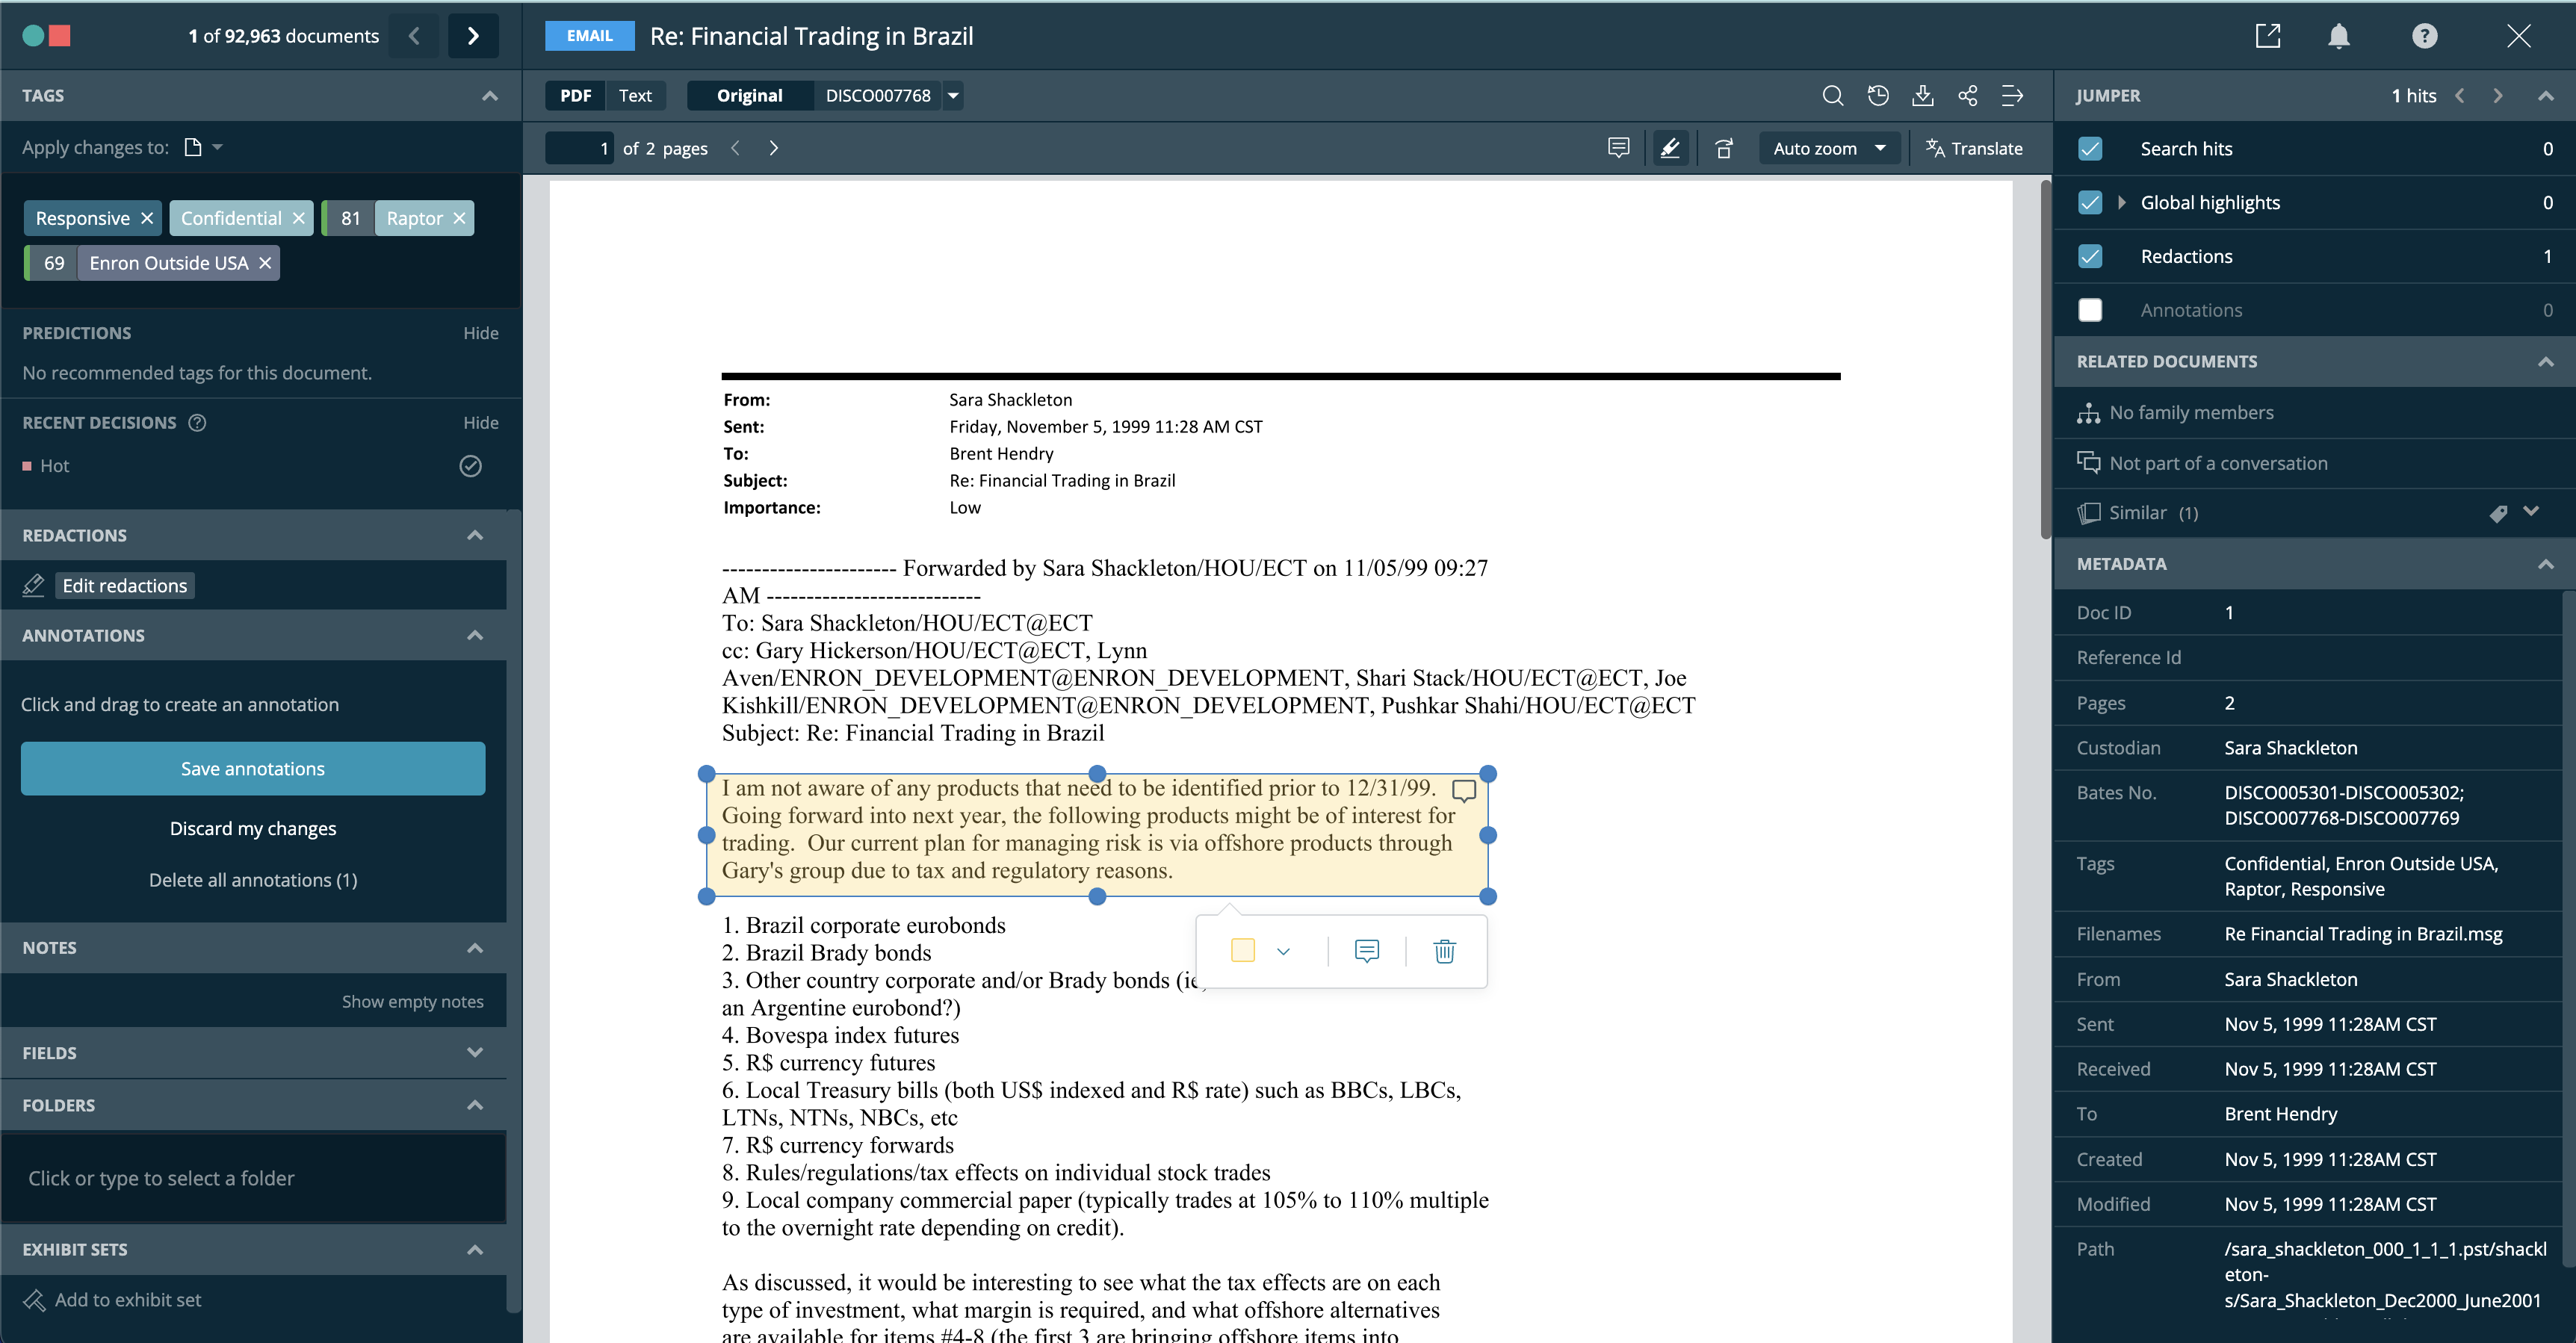
Task: Add a comment from the annotation popup
Action: click(1366, 950)
